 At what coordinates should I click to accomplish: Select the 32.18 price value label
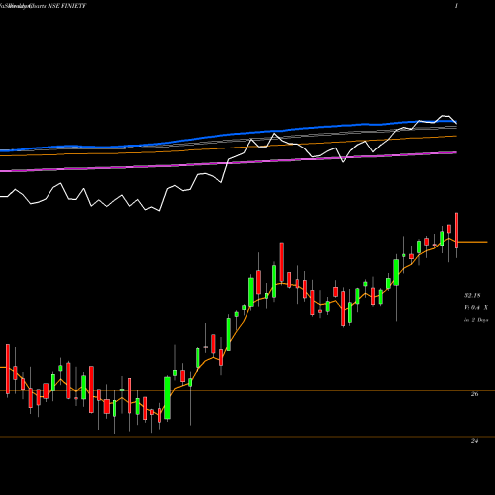[472, 295]
